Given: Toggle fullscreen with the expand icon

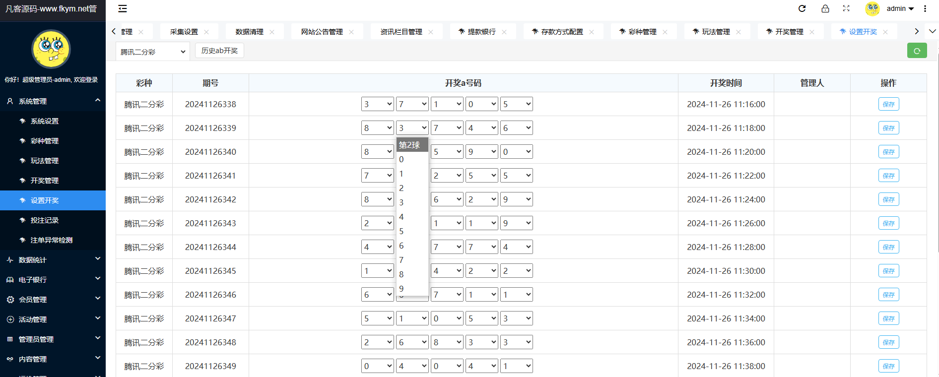Looking at the screenshot, I should 846,8.
